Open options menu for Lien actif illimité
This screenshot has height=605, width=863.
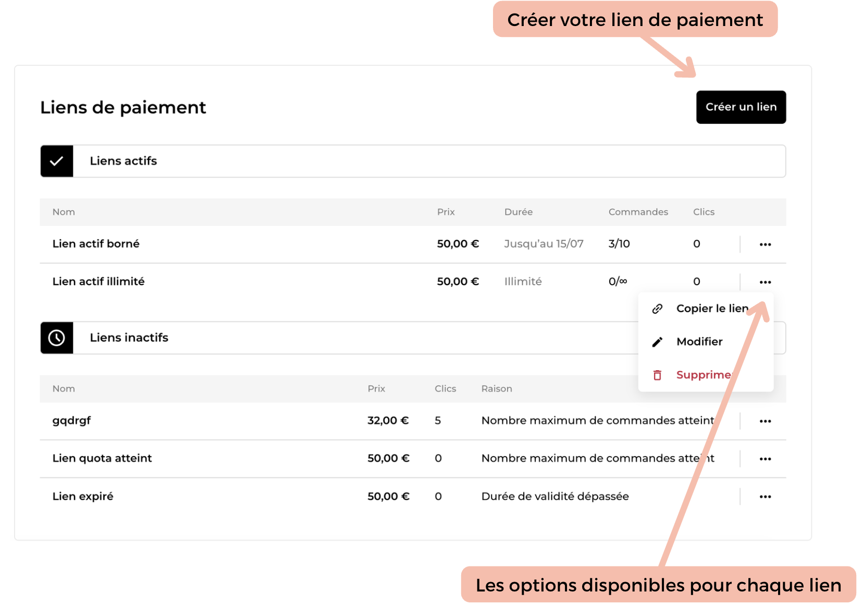(x=765, y=282)
